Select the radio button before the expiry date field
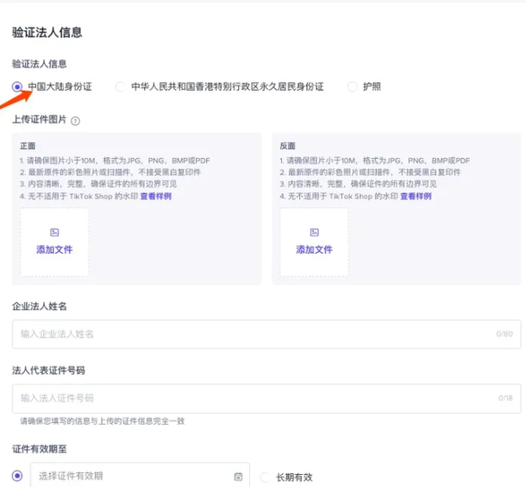 [x=17, y=476]
